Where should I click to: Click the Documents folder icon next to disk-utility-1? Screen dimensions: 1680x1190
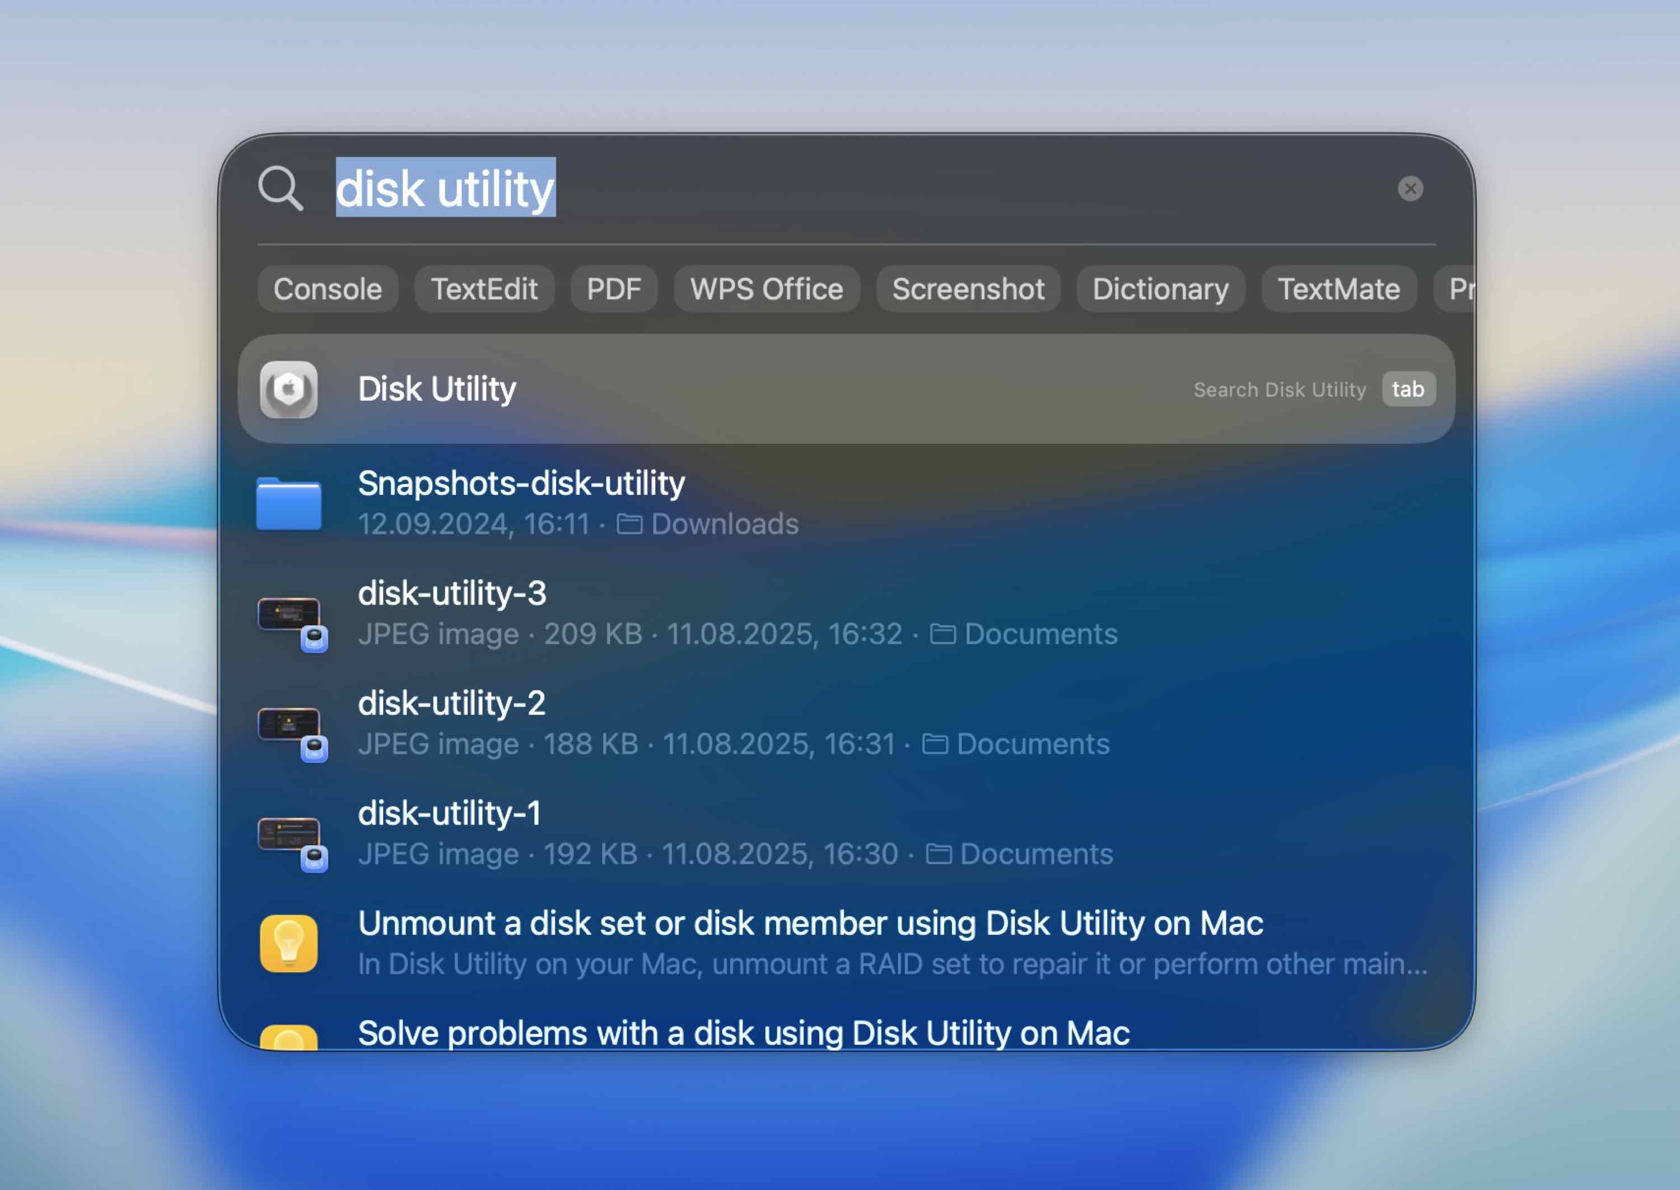(939, 854)
